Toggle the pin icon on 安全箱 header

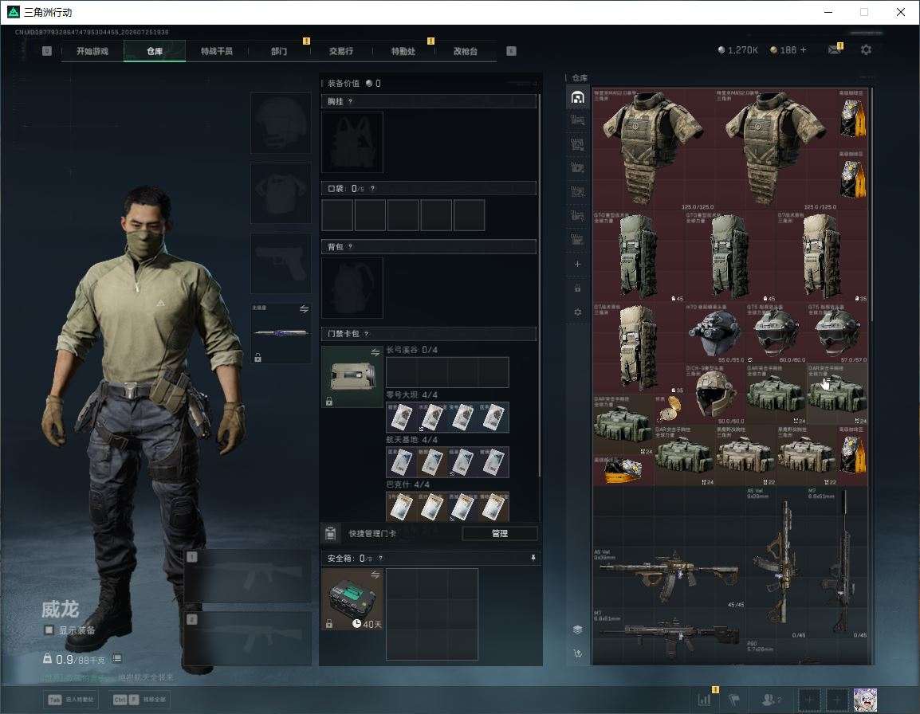coord(533,558)
